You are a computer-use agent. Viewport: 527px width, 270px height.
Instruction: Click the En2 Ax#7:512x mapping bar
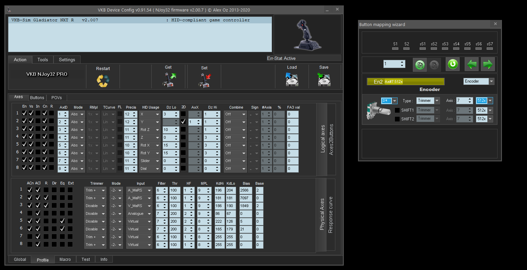(x=405, y=82)
